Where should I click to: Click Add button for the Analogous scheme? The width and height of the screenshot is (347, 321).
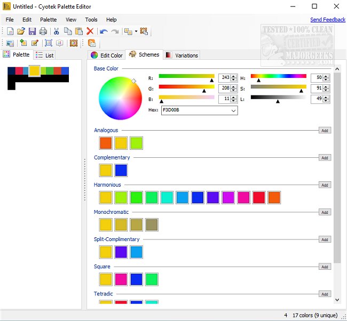tap(325, 130)
